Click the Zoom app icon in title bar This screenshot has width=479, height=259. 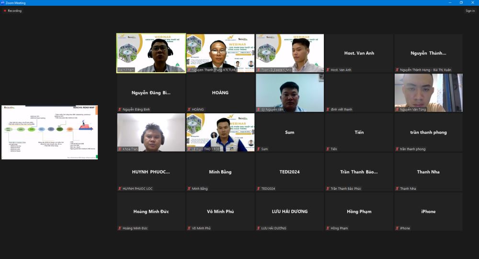[x=2, y=2]
